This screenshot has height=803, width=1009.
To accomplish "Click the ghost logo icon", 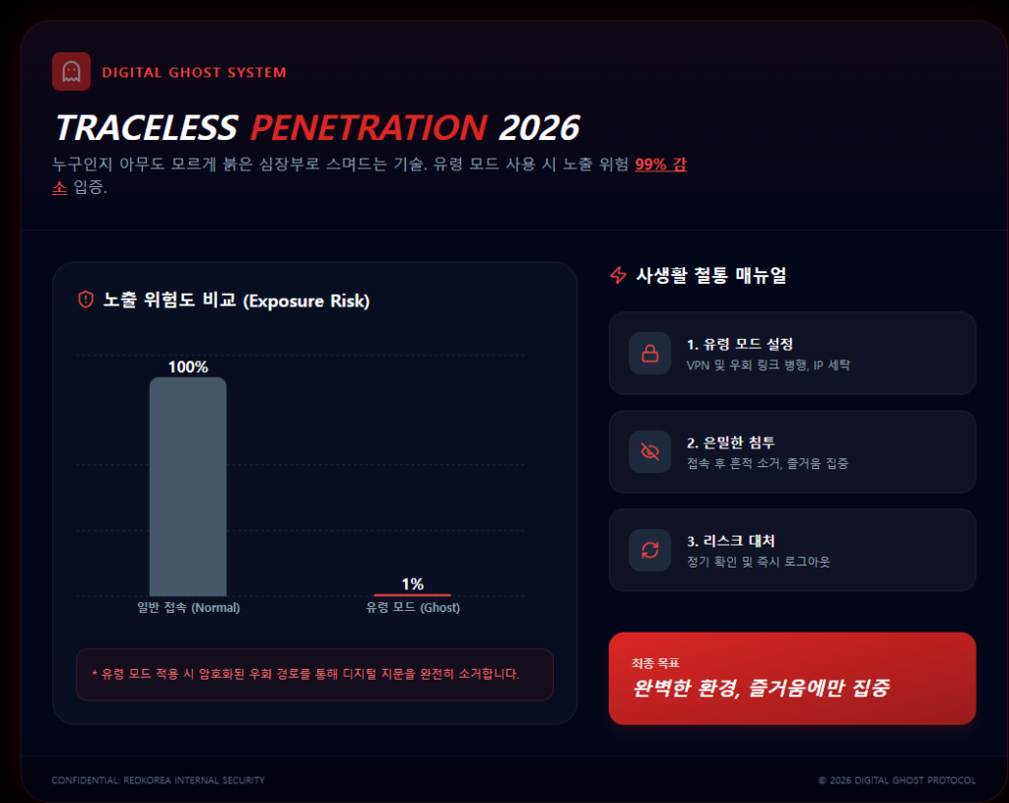I will coord(71,71).
